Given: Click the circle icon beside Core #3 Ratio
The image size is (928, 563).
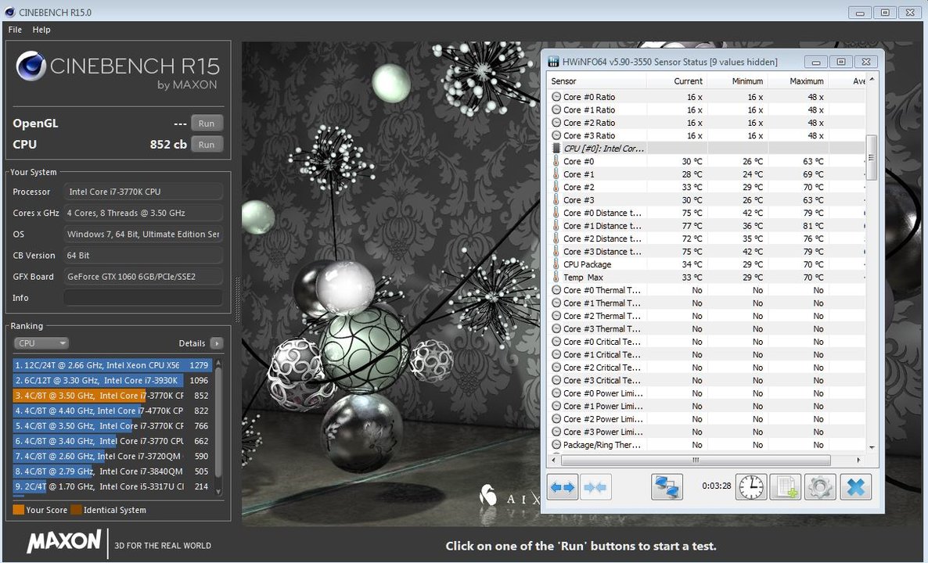Looking at the screenshot, I should tap(556, 135).
